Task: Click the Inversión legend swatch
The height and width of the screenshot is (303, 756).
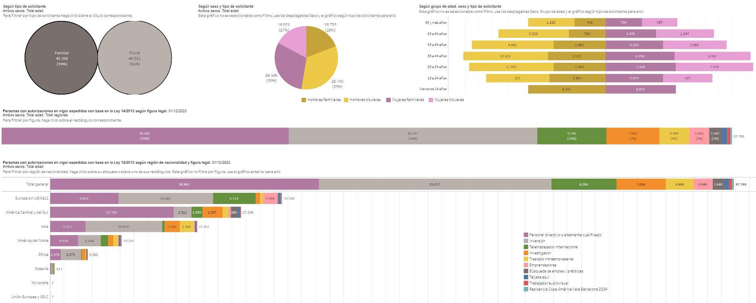Action: coord(526,241)
